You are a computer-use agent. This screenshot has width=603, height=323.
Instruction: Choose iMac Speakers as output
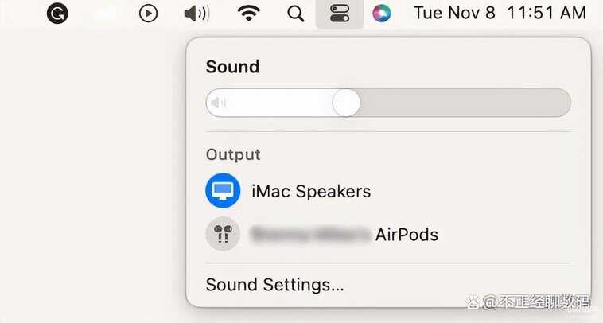311,191
